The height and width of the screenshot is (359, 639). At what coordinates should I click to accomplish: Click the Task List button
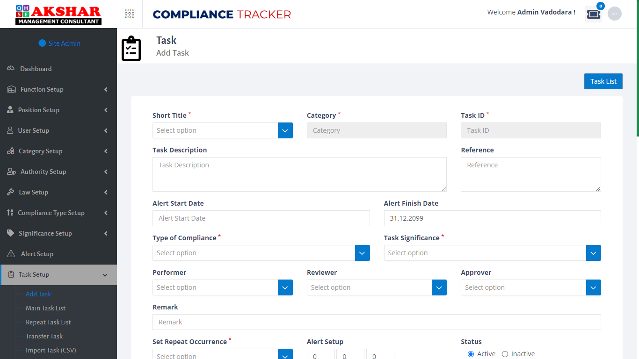point(603,81)
